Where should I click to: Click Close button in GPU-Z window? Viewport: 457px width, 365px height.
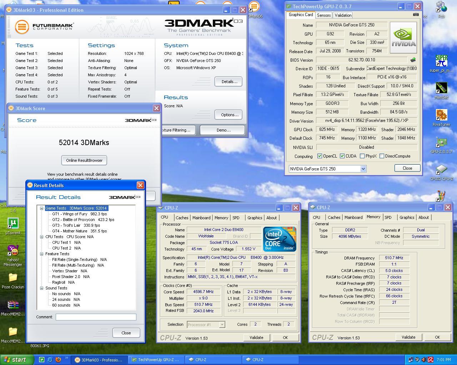click(x=407, y=168)
